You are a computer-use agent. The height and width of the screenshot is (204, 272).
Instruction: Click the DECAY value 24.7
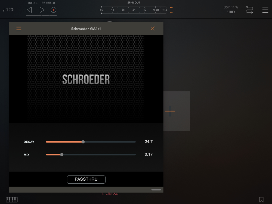pos(149,141)
